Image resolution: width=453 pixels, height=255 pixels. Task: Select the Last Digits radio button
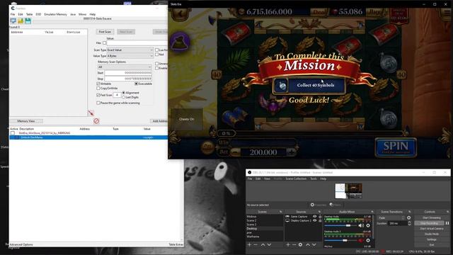point(124,97)
